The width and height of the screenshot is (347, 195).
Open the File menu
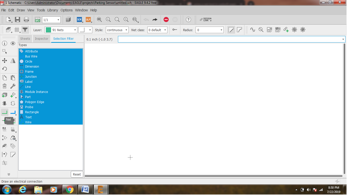tap(4, 10)
